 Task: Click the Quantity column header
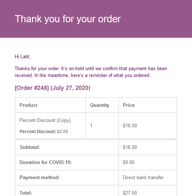coord(99,105)
